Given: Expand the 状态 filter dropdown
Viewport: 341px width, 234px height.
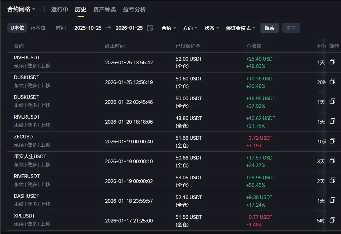Looking at the screenshot, I should tap(212, 28).
